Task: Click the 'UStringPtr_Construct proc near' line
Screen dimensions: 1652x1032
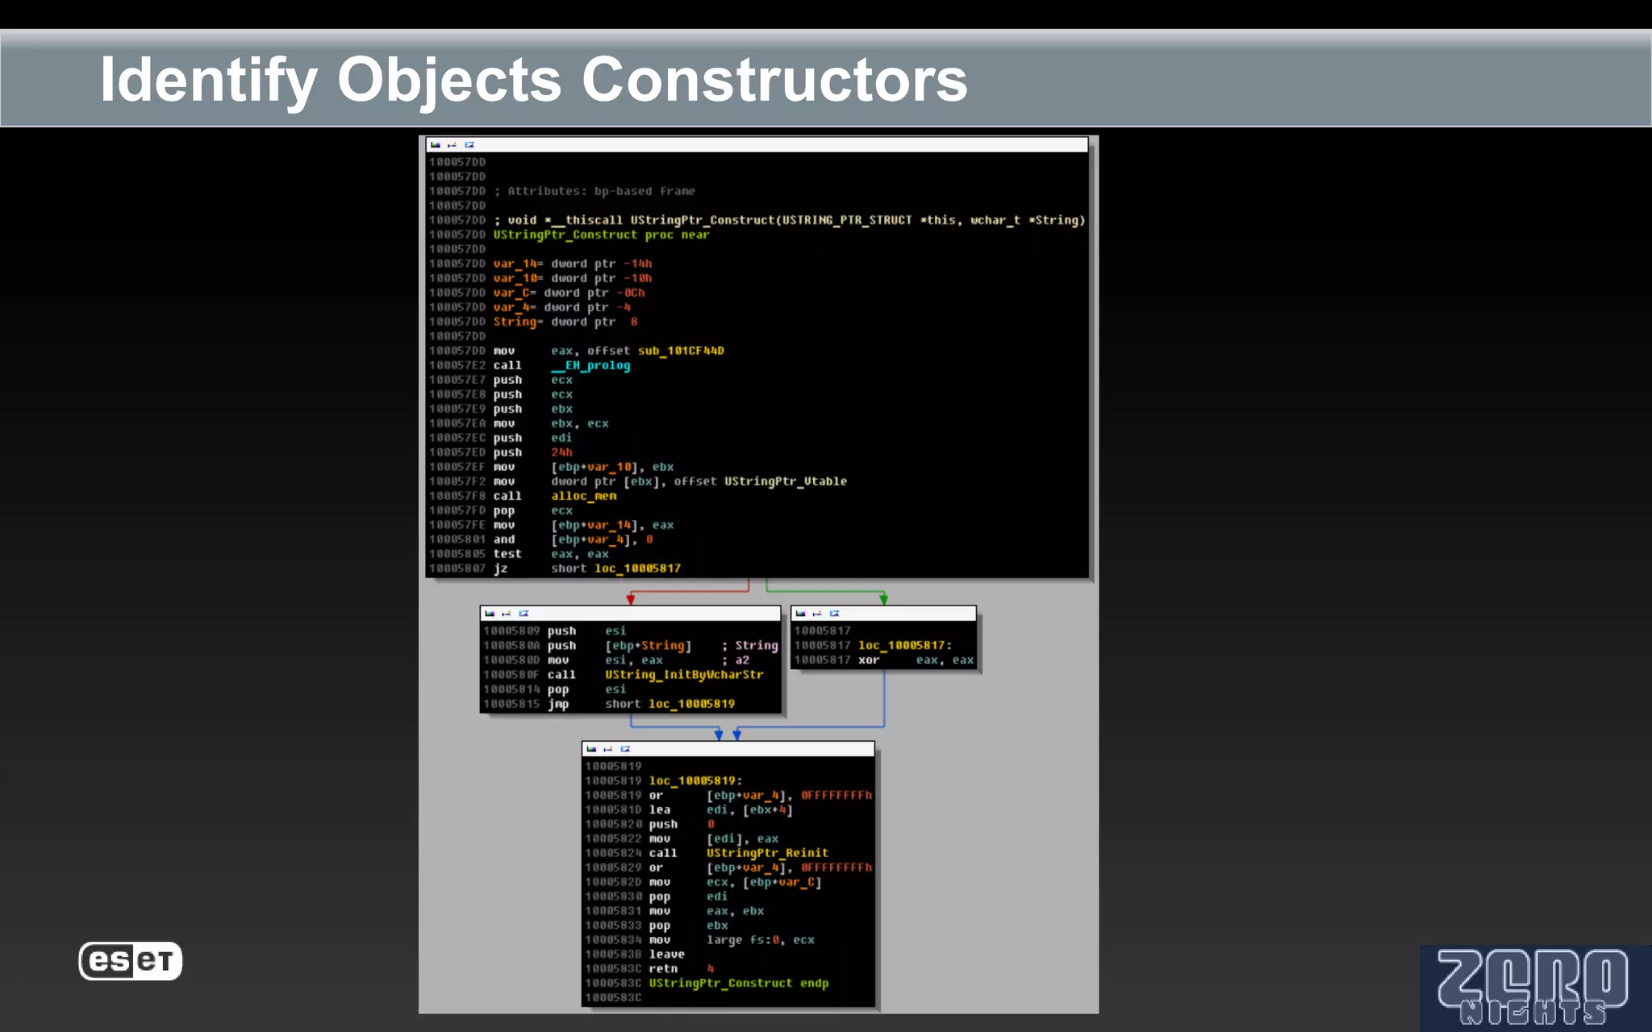Action: click(602, 235)
